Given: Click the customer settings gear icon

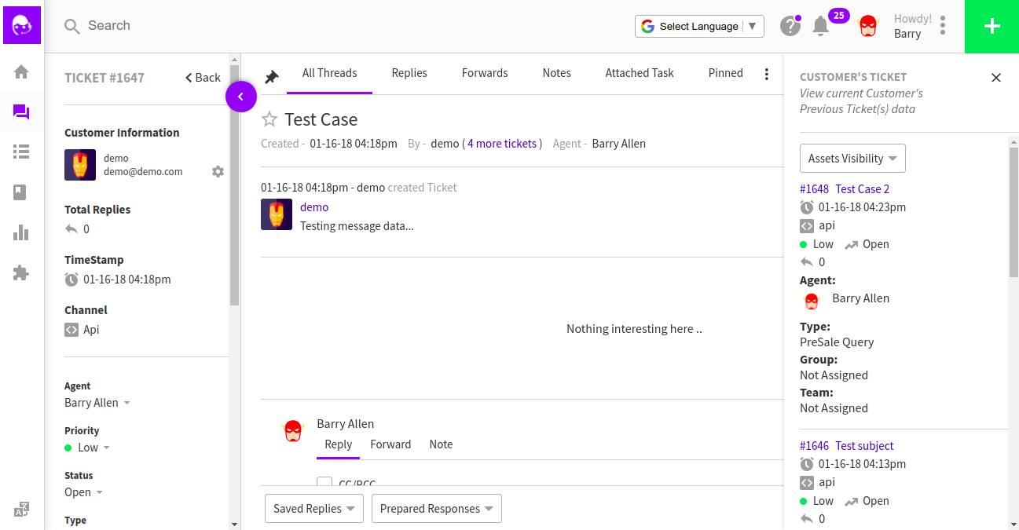Looking at the screenshot, I should pos(218,171).
